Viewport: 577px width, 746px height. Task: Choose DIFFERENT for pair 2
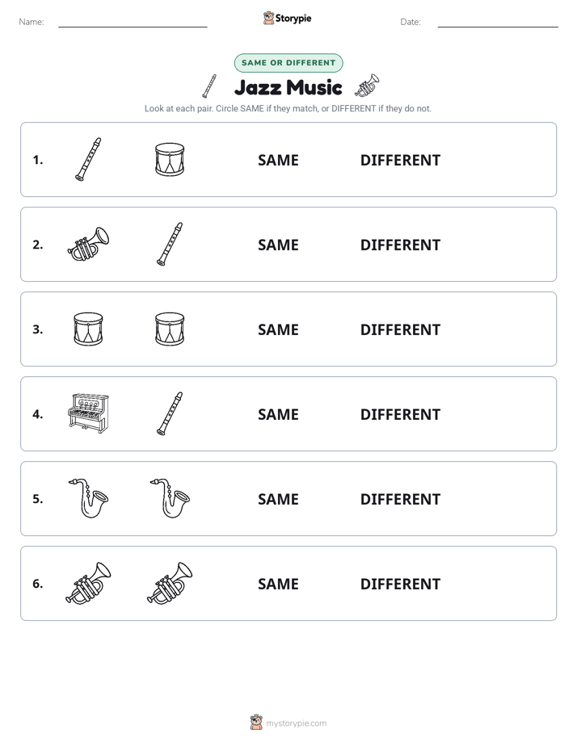[400, 245]
